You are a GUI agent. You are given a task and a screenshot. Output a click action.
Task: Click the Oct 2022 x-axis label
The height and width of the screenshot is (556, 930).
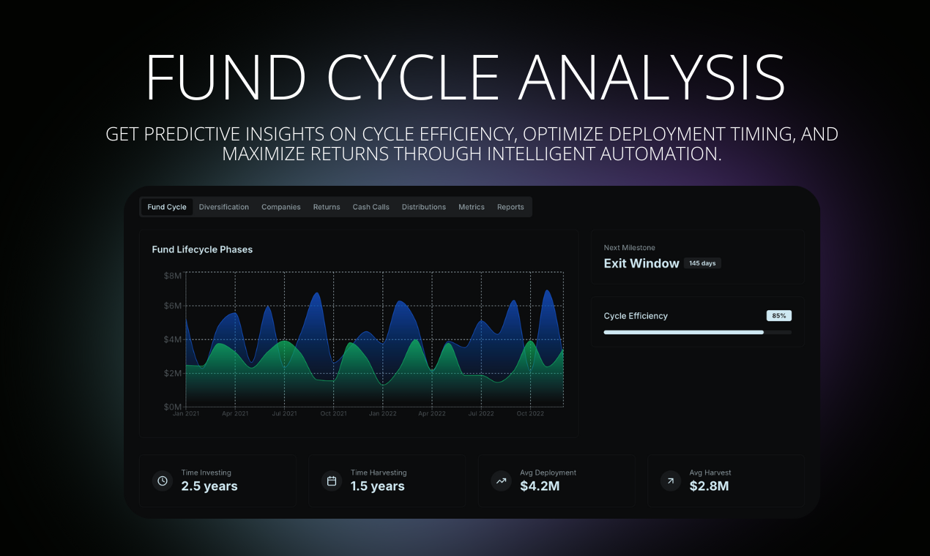coord(530,414)
